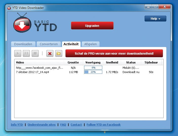Select the Activiteit tab
This screenshot has height=136, width=178.
click(71, 44)
